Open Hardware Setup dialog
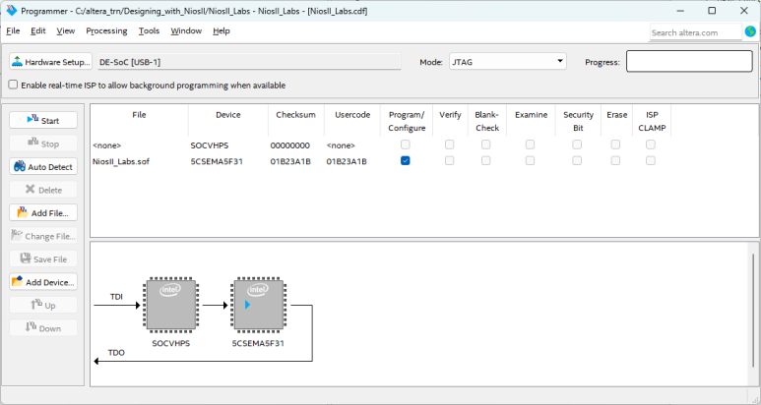The width and height of the screenshot is (761, 405). (50, 62)
